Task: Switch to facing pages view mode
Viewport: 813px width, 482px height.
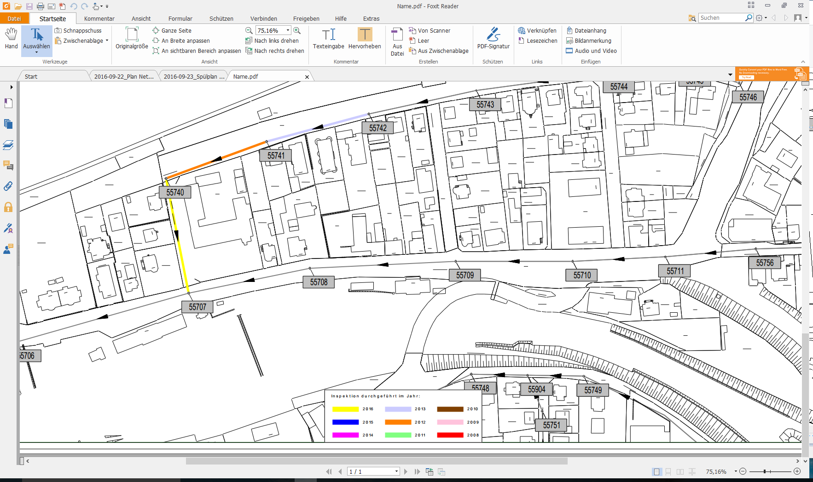Action: 680,472
